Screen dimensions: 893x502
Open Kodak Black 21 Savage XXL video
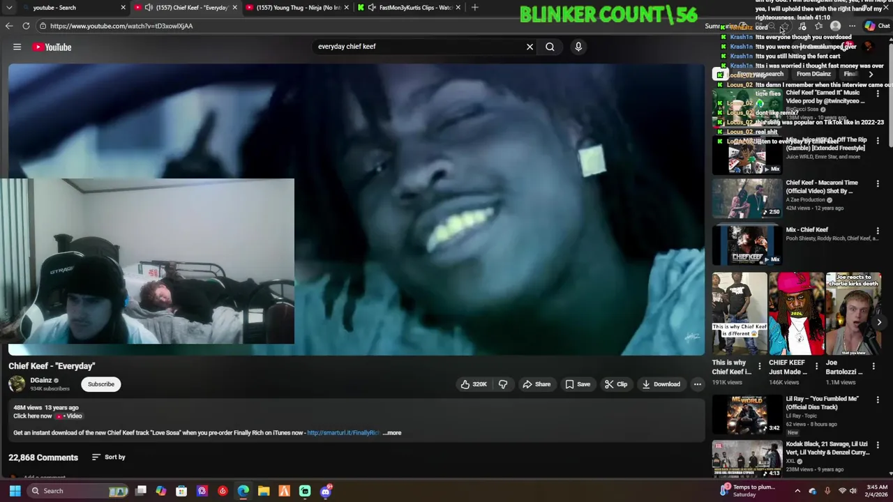point(747,458)
